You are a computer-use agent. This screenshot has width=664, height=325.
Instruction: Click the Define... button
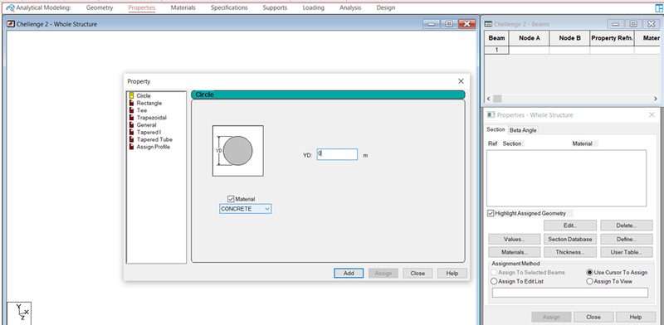[x=627, y=239]
